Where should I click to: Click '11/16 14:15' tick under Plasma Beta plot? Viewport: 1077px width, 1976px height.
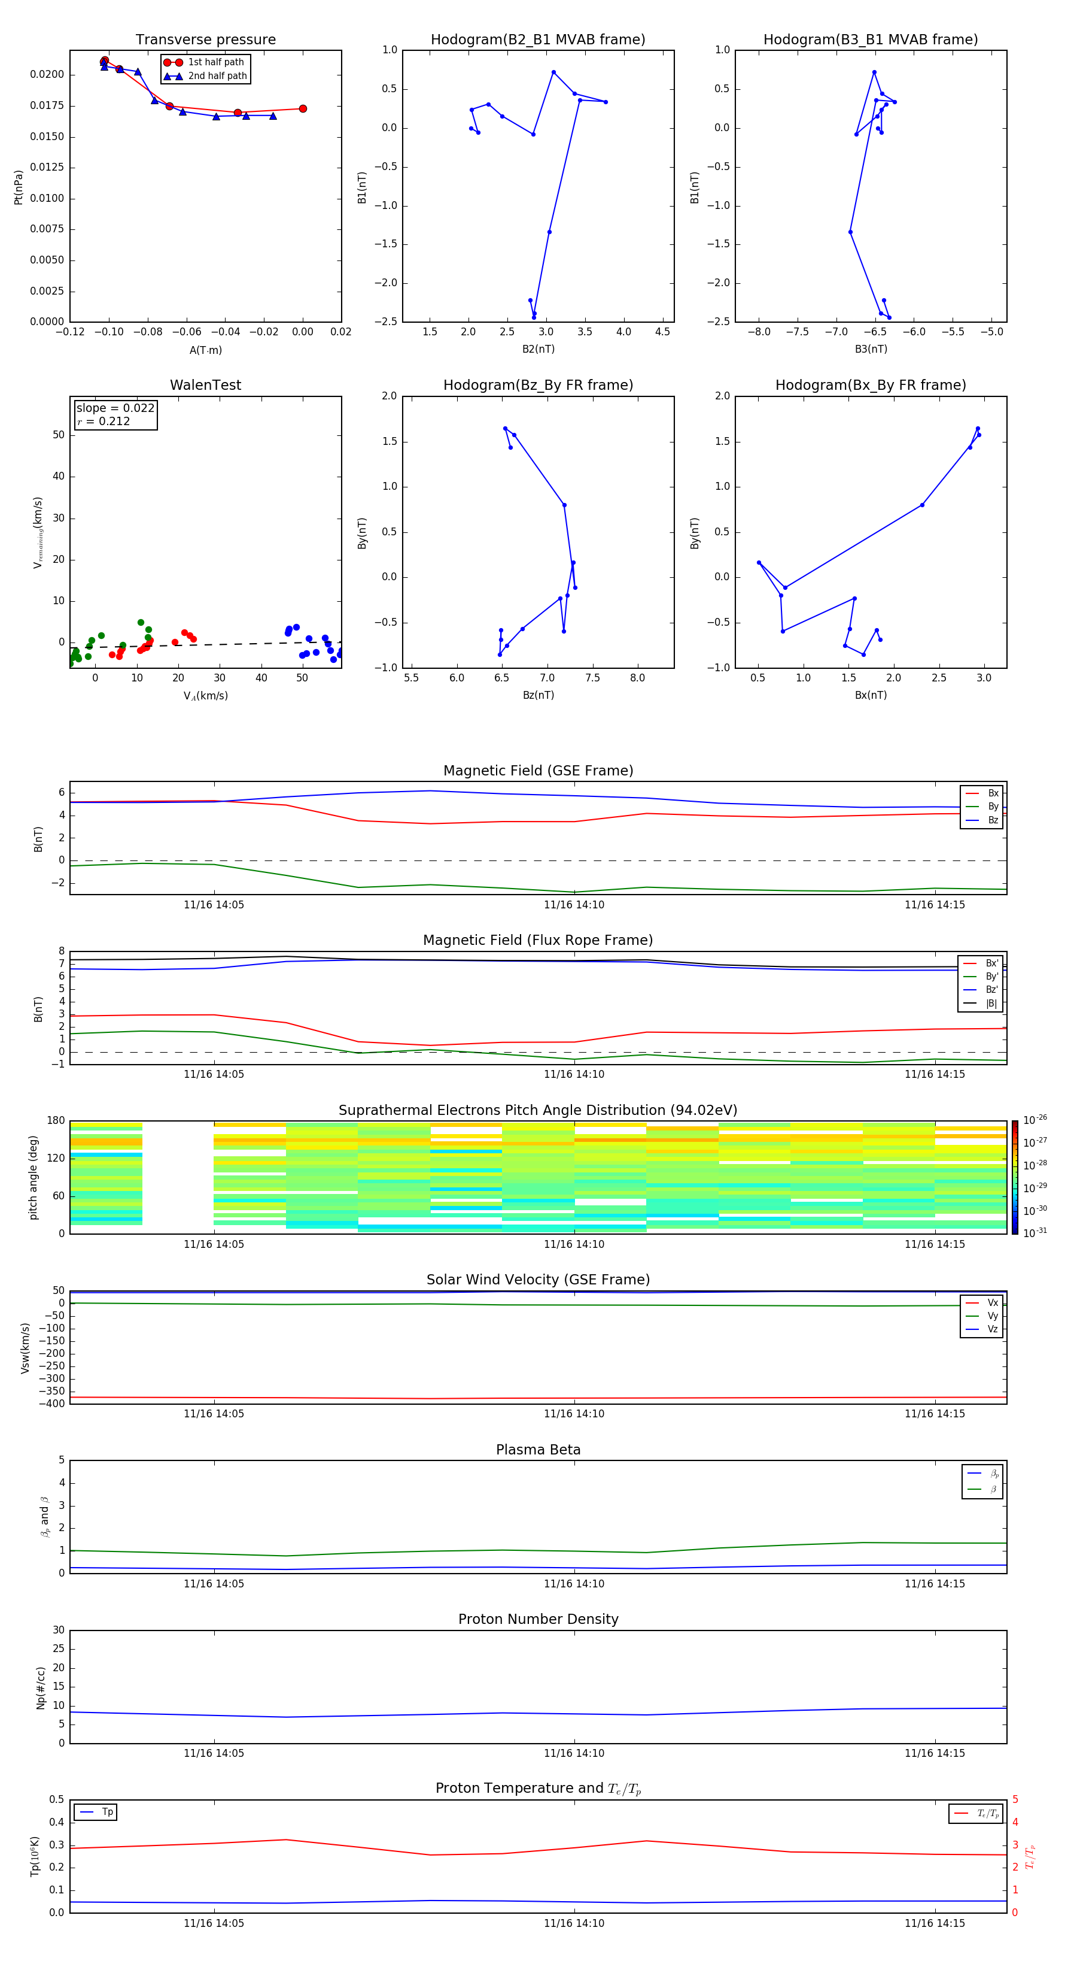[x=935, y=1583]
